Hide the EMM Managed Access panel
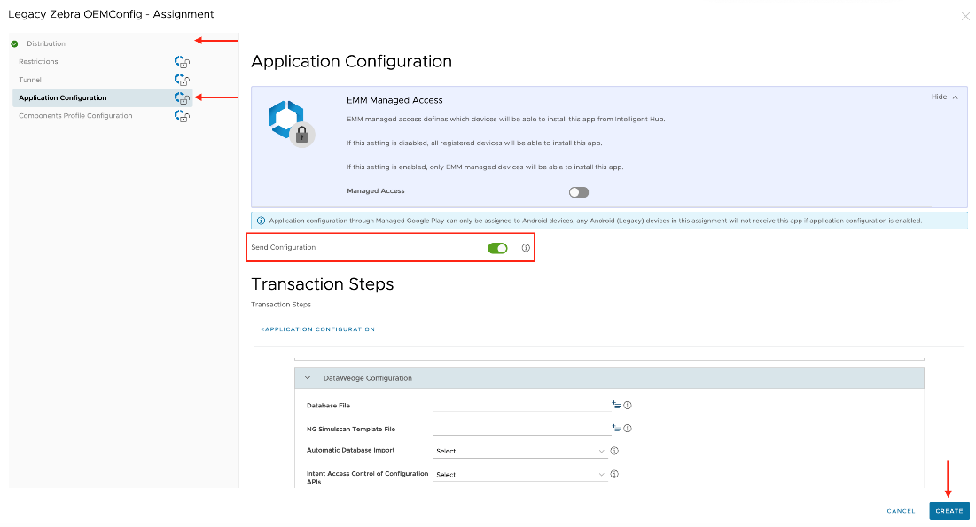Image resolution: width=976 pixels, height=527 pixels. click(x=944, y=97)
